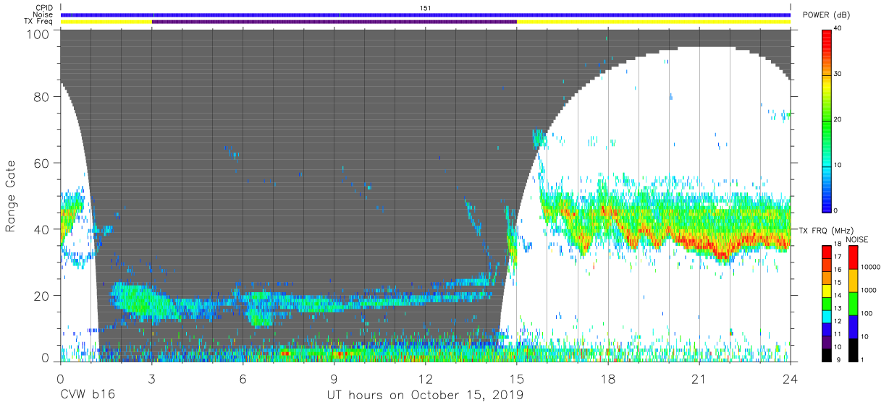Click the 18 tick on the UT hours axis
889x410 pixels.
(608, 378)
